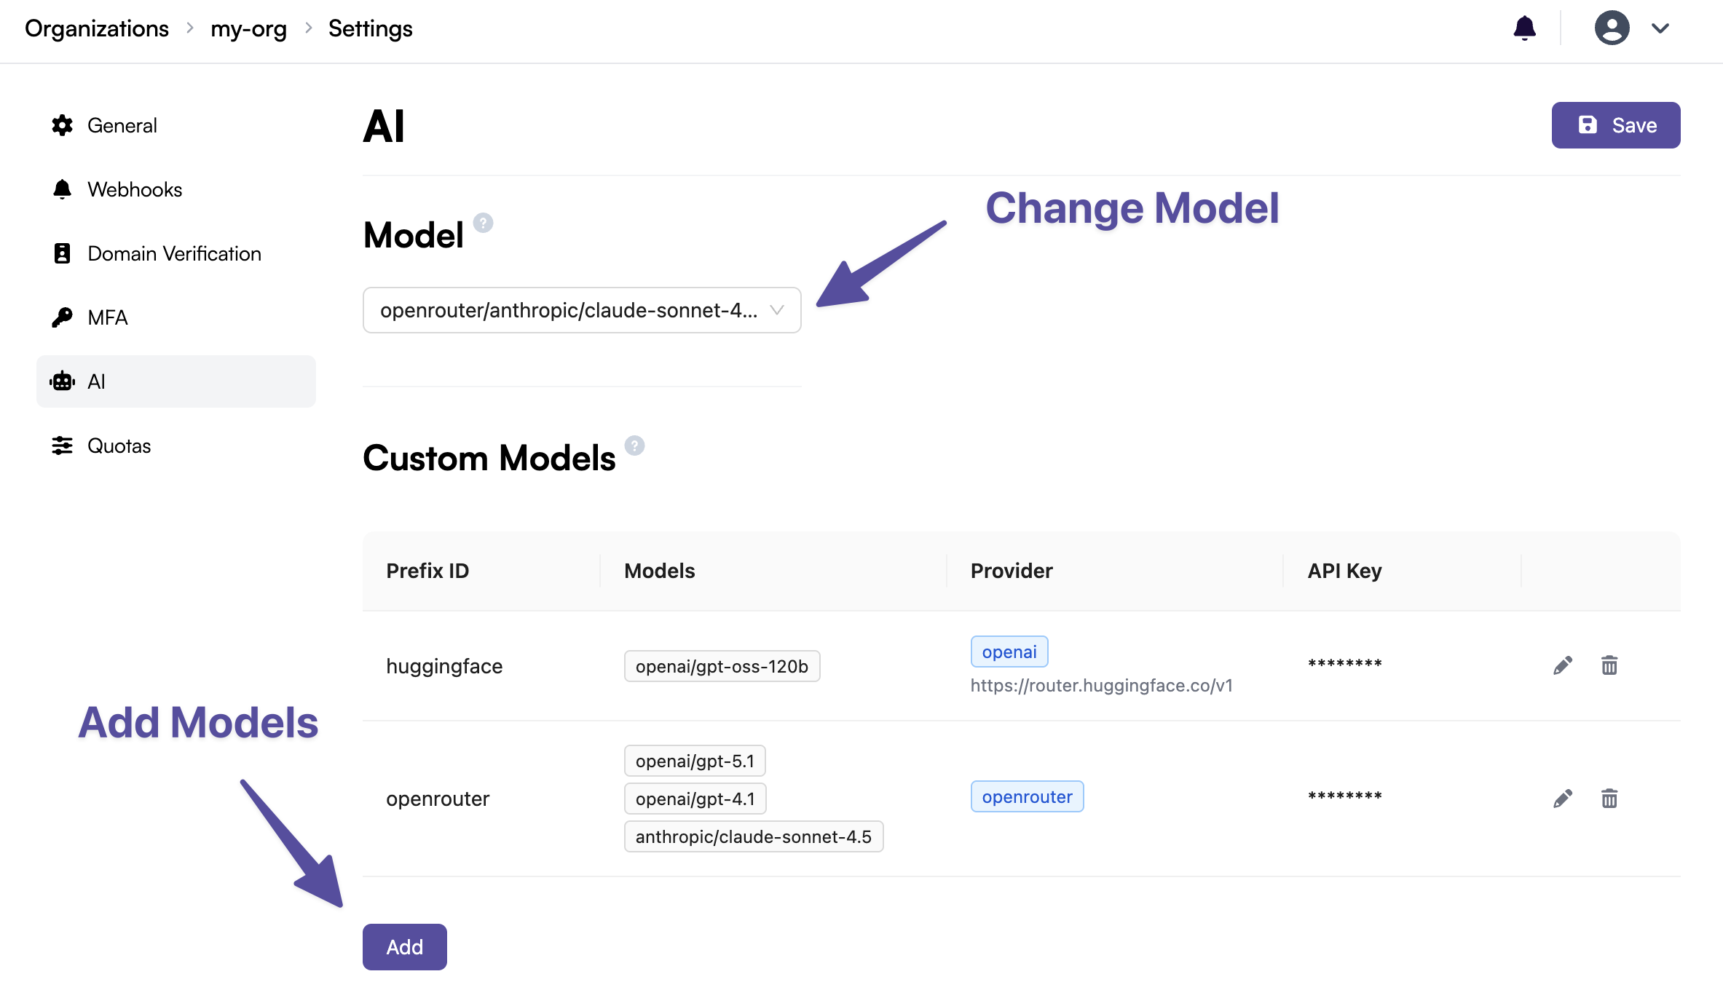Screen dimensions: 1723x990
Task: Click the Webhooks bell icon
Action: pyautogui.click(x=63, y=189)
